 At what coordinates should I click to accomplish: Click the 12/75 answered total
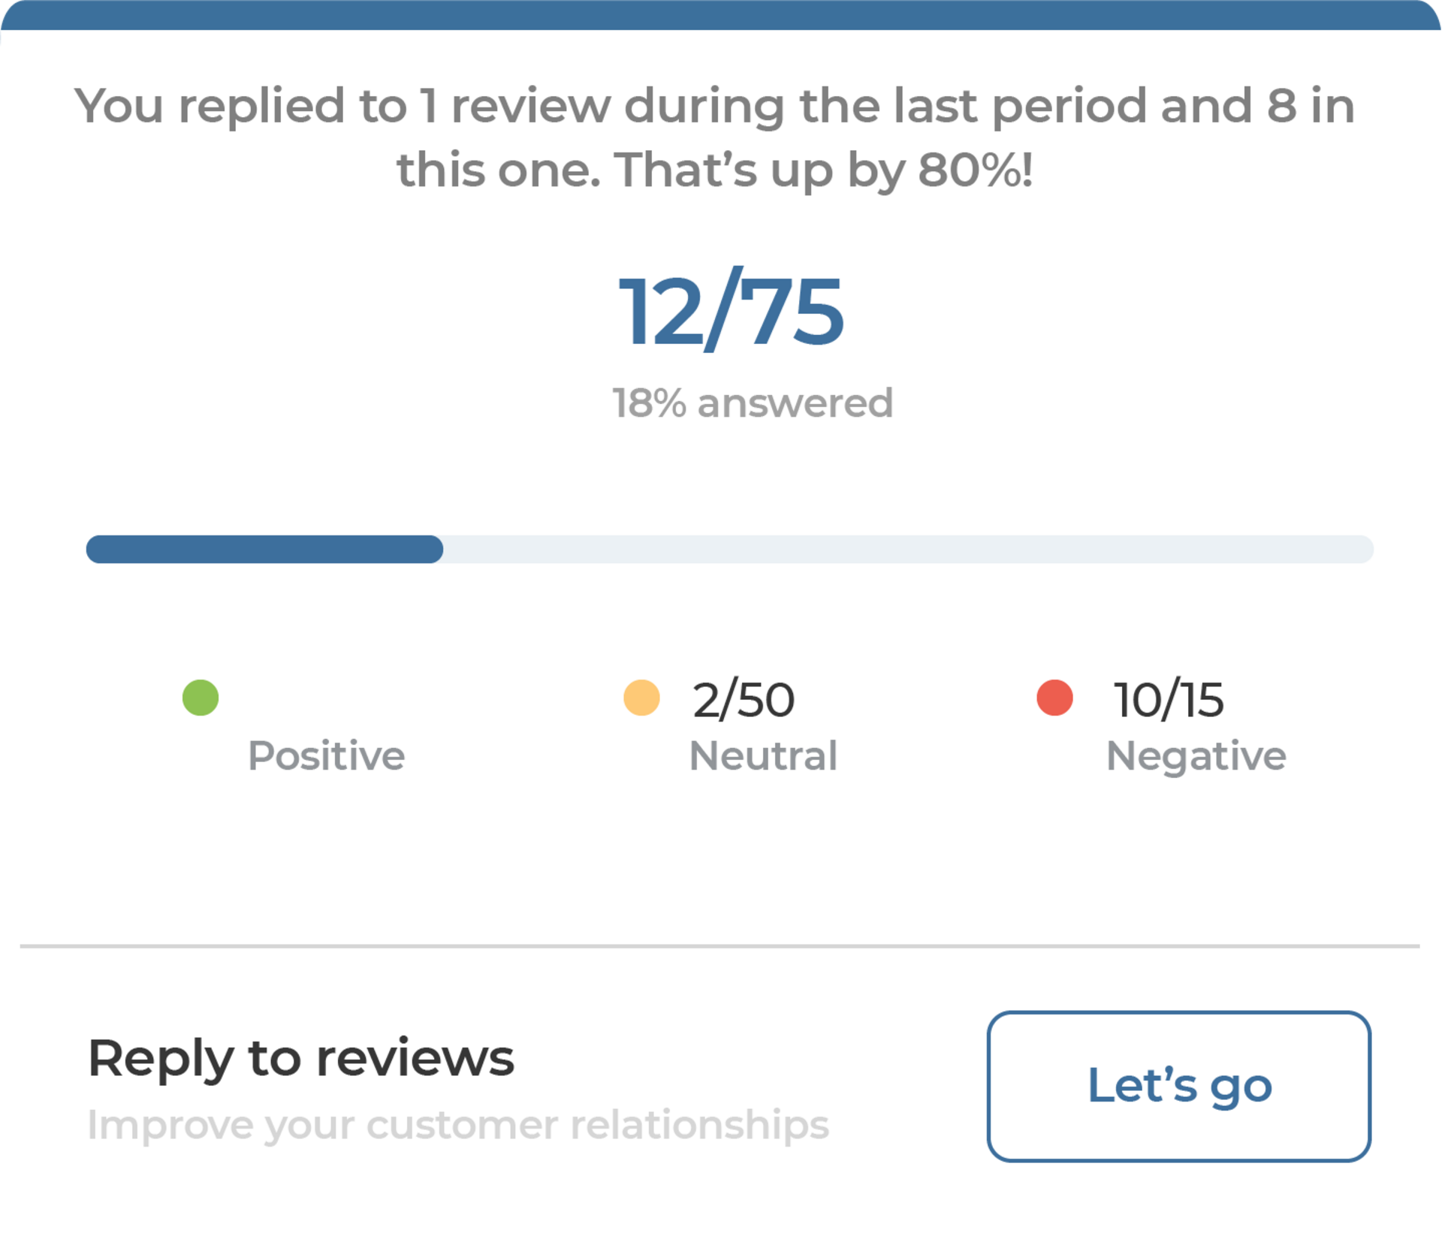pyautogui.click(x=731, y=311)
